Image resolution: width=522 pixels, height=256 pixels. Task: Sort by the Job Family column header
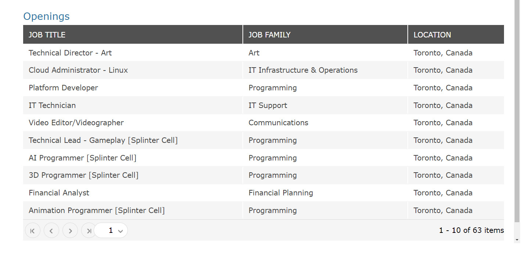(x=269, y=35)
